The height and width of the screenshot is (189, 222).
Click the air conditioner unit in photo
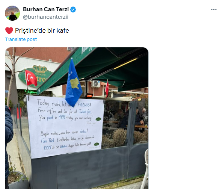95,84
